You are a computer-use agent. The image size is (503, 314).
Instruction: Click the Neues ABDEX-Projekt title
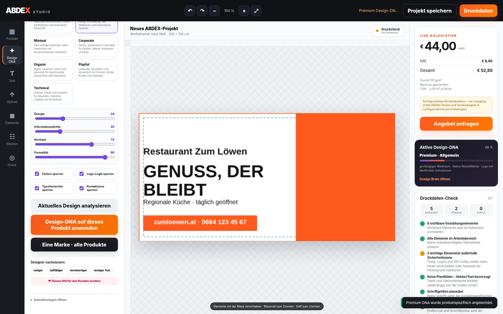pos(154,28)
